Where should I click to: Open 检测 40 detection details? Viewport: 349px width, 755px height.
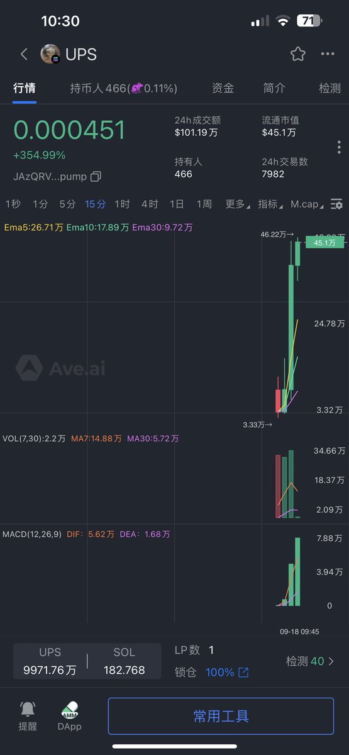pyautogui.click(x=310, y=661)
